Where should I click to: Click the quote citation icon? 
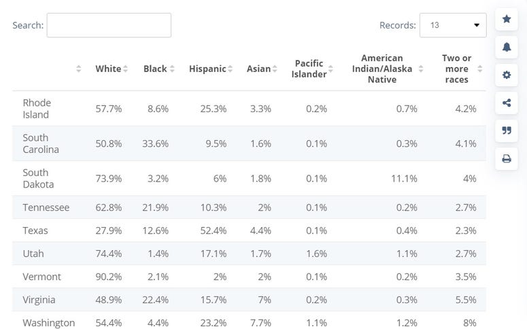click(507, 131)
